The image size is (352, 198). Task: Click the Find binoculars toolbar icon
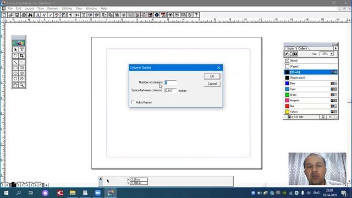[30, 15]
